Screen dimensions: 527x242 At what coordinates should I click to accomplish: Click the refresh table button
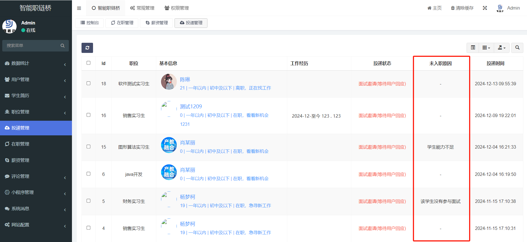coord(87,48)
